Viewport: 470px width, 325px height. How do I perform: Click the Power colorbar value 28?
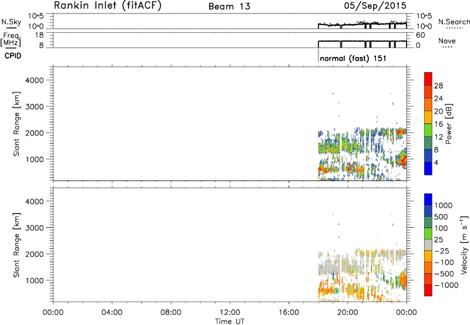(438, 86)
